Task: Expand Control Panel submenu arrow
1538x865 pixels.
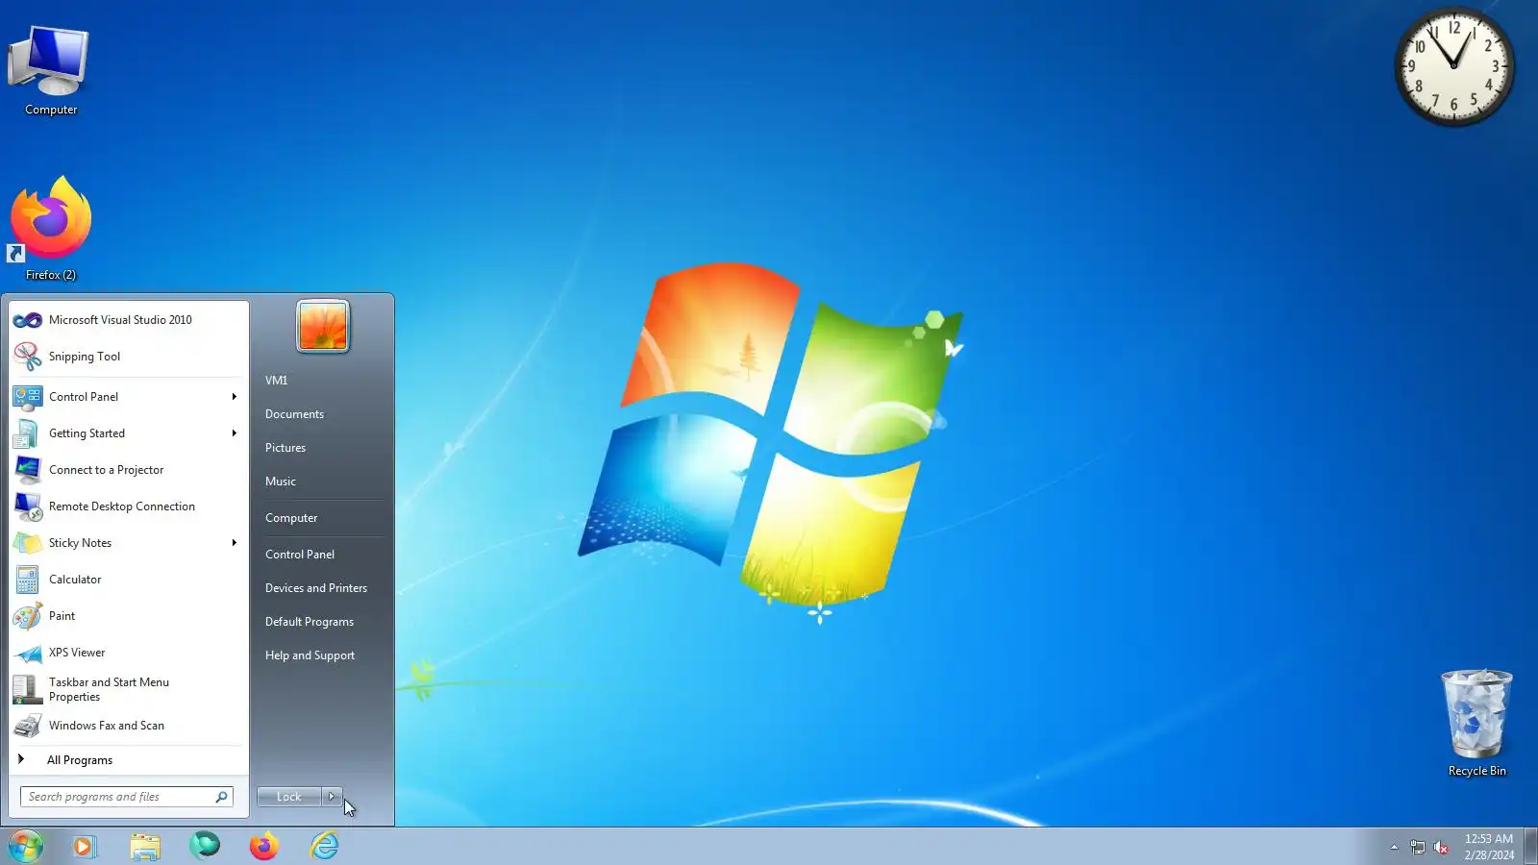Action: coord(234,397)
